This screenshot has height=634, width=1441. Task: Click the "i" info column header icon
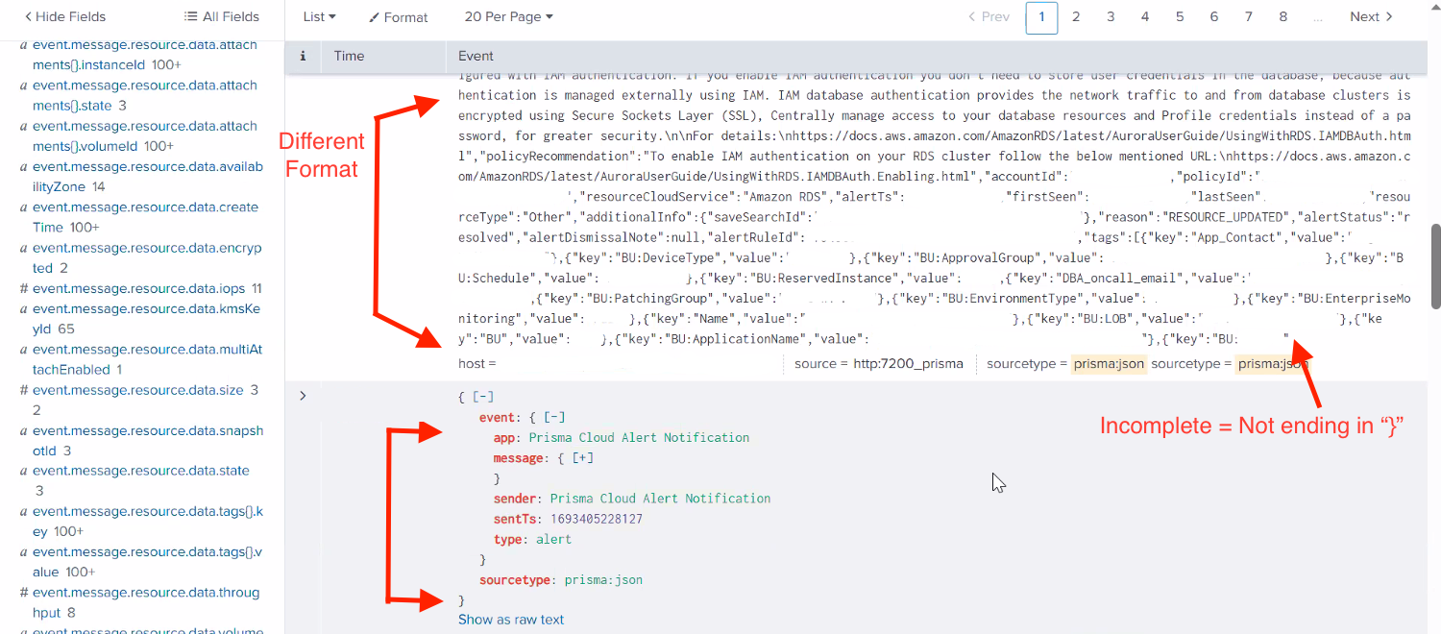pyautogui.click(x=303, y=56)
